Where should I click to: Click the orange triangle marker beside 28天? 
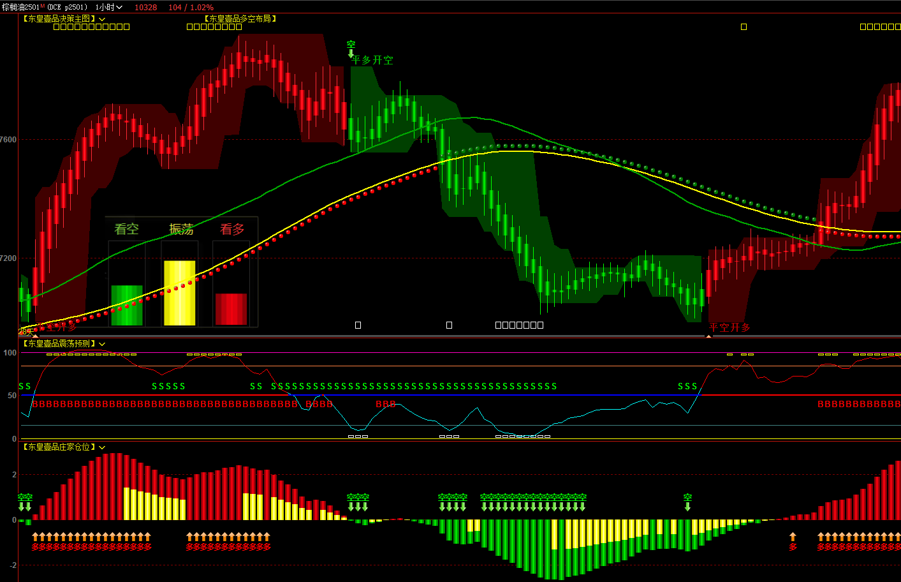pyautogui.click(x=35, y=335)
